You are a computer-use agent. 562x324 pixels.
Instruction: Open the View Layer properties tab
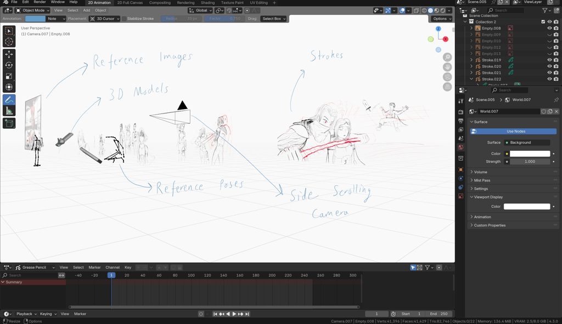(461, 129)
